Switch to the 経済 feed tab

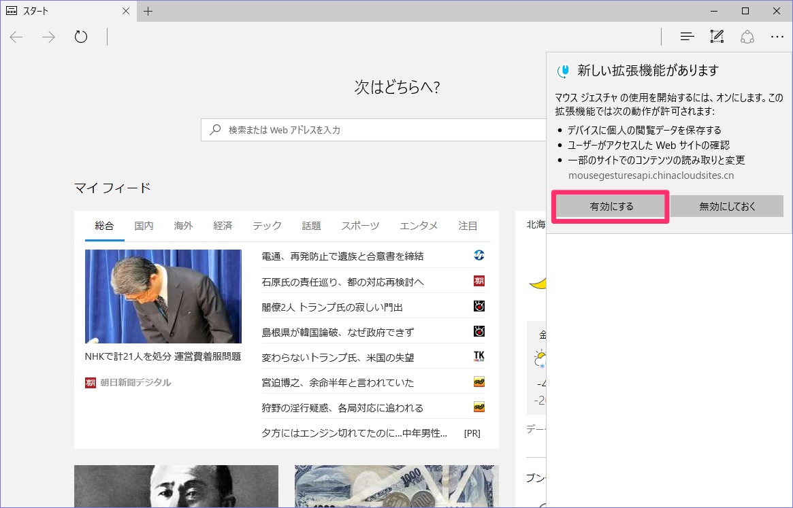(223, 226)
